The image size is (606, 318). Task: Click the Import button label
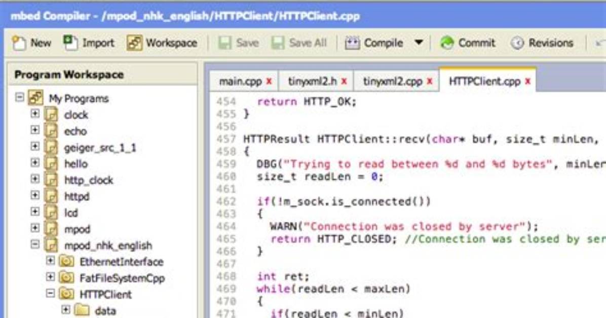(x=98, y=43)
